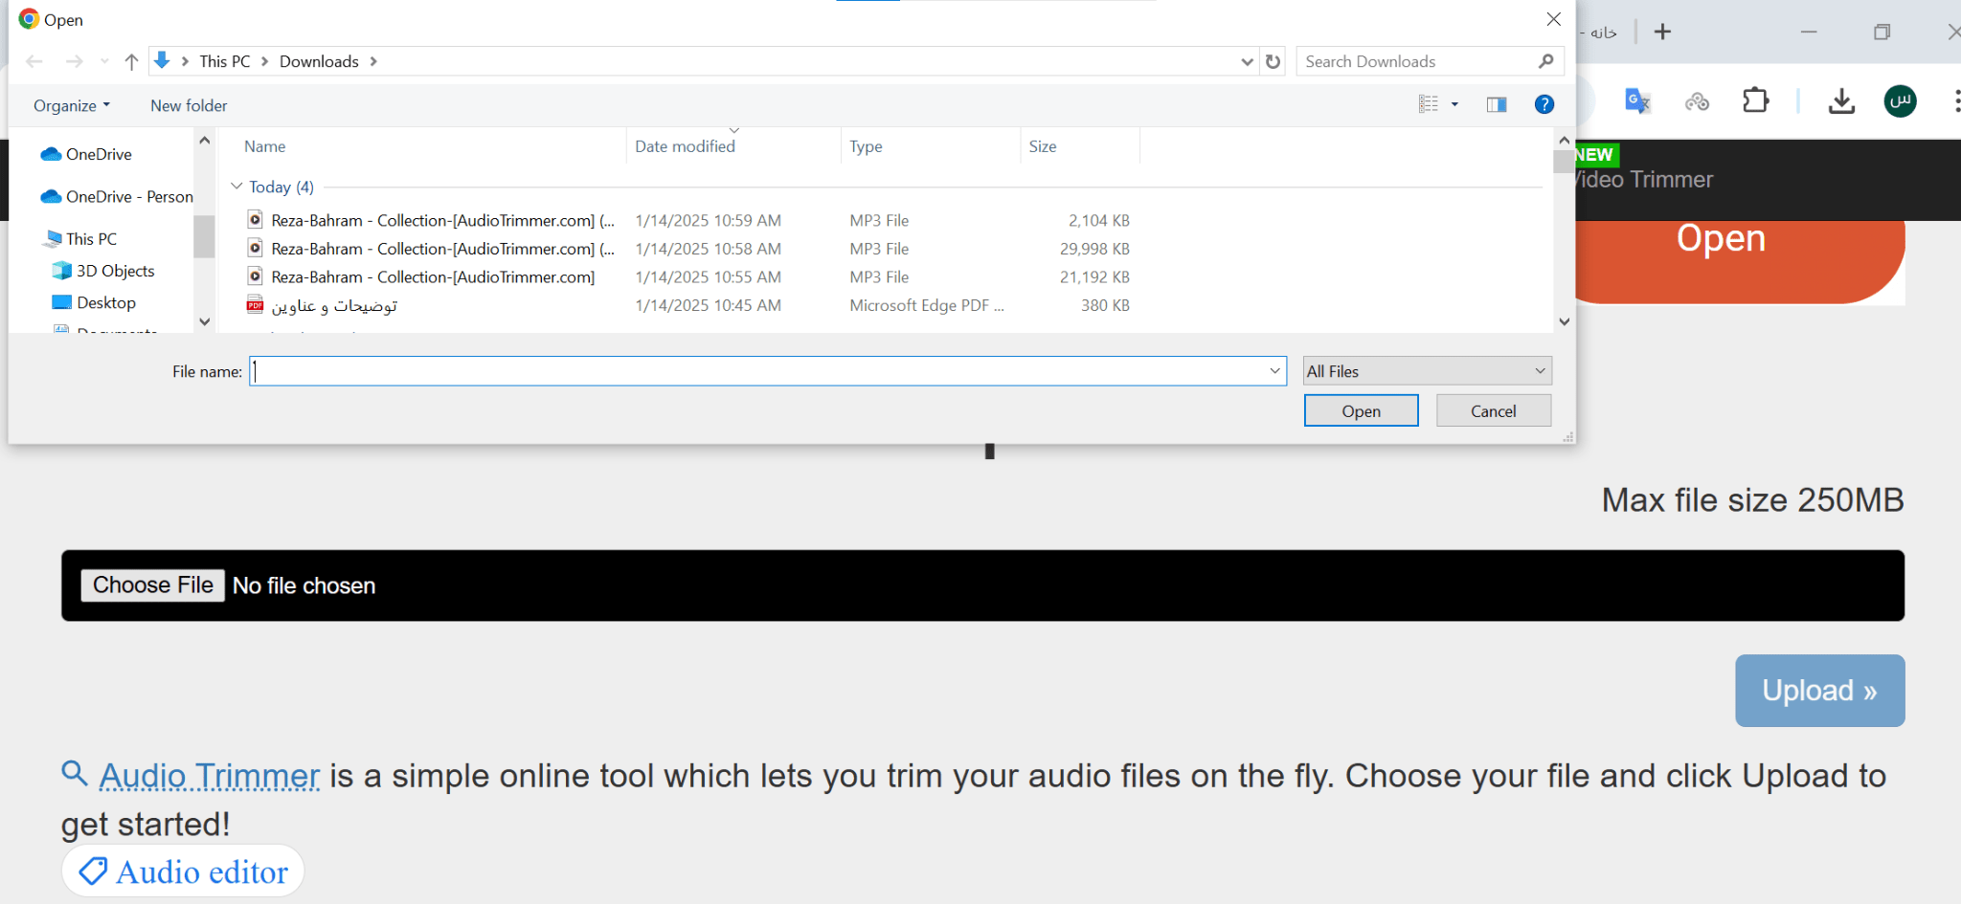This screenshot has width=1961, height=904.
Task: Open new browser tab plus icon
Action: pyautogui.click(x=1662, y=32)
